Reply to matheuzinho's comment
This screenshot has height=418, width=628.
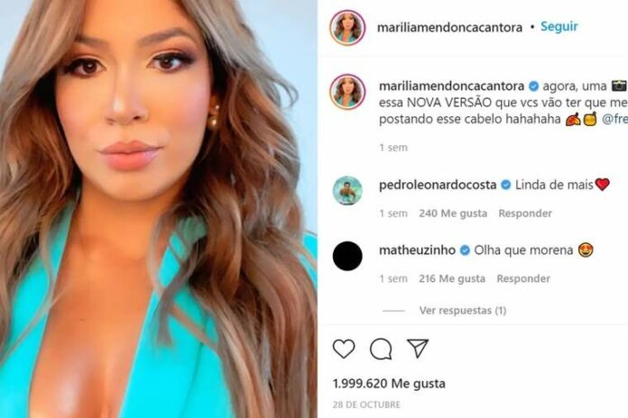(523, 278)
